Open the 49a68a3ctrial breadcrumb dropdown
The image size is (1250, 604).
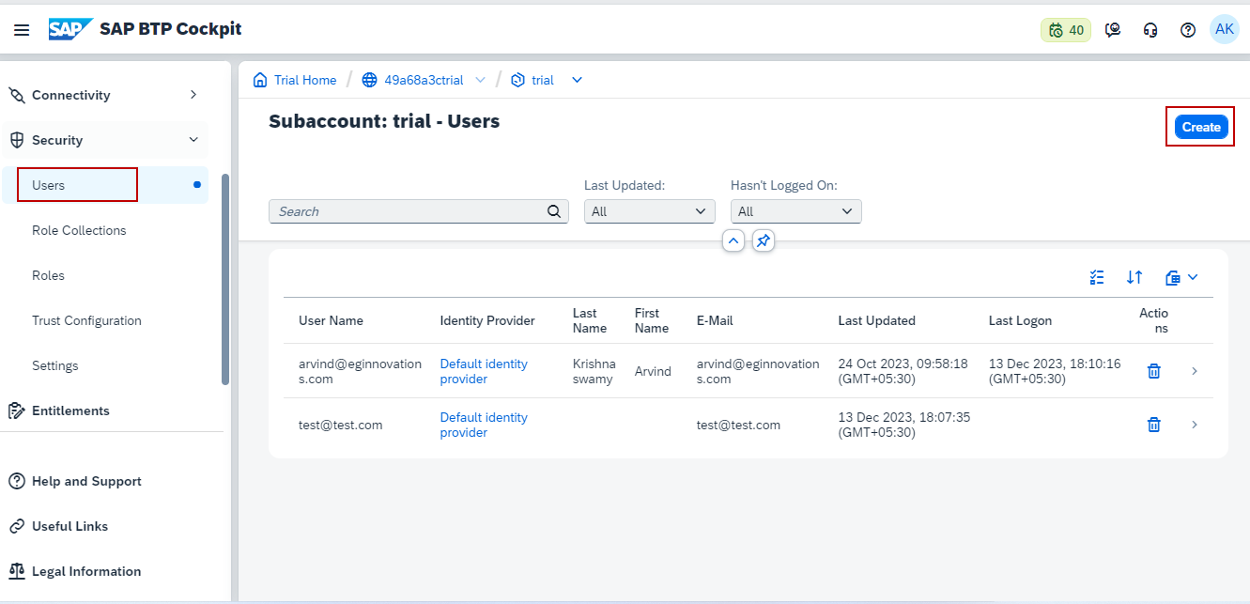480,80
